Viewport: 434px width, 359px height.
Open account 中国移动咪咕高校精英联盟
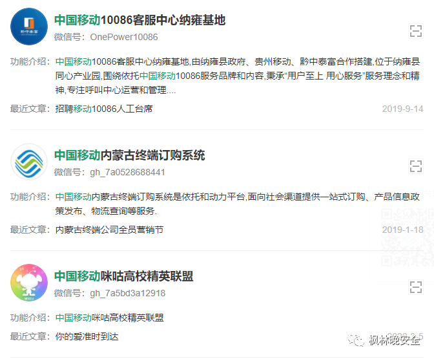coord(124,276)
